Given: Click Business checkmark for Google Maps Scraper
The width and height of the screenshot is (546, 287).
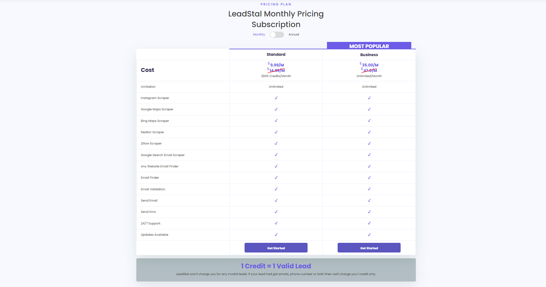Looking at the screenshot, I should click(x=369, y=109).
